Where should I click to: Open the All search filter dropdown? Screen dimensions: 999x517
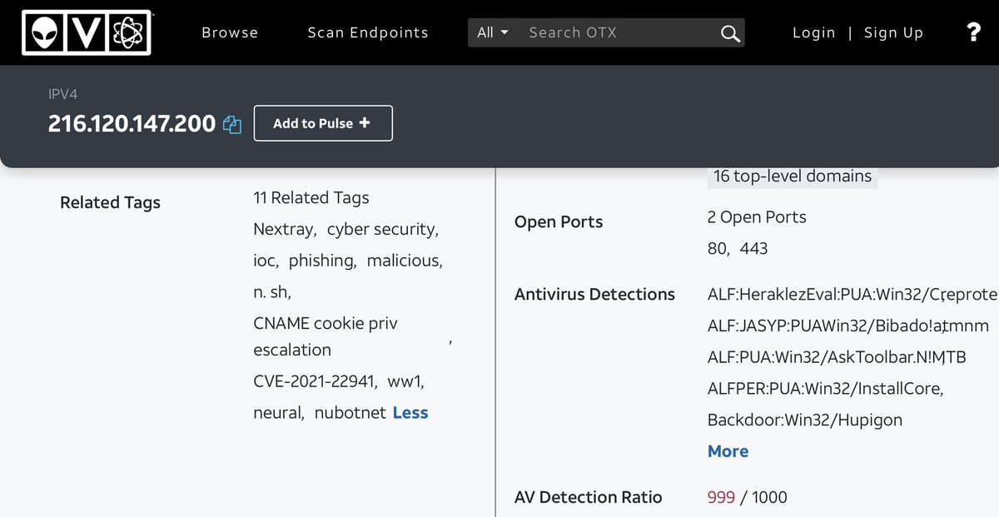coord(493,32)
